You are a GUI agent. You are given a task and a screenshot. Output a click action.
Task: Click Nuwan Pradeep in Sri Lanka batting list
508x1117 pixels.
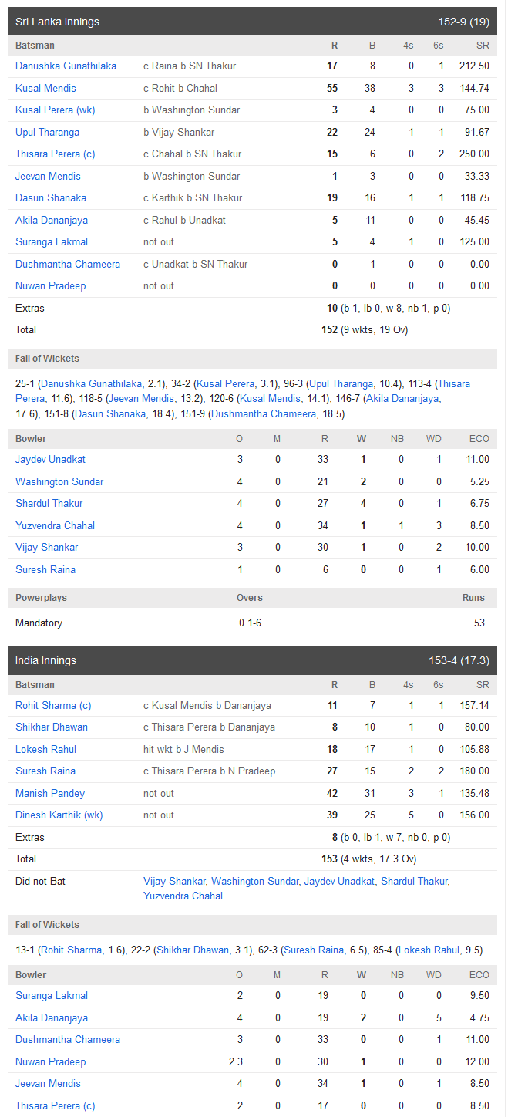51,286
